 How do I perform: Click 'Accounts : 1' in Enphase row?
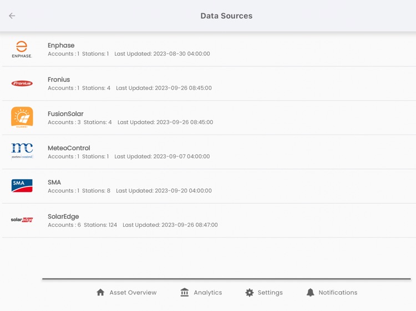click(63, 54)
